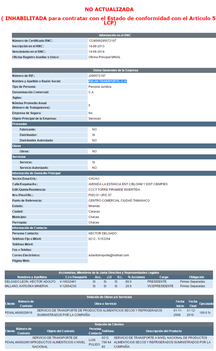Click the 'Relación de Obras y/o Servicios' header
The image size is (216, 351).
(x=109, y=297)
